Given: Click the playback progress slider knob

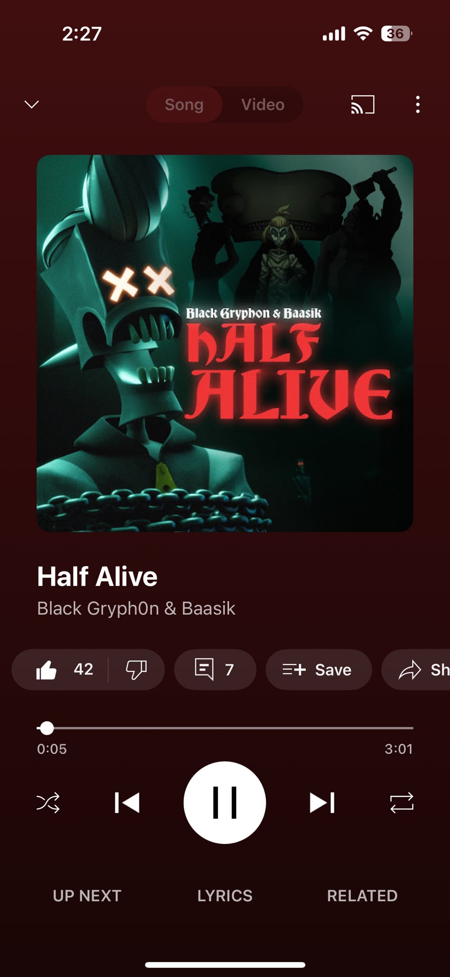Looking at the screenshot, I should click(x=47, y=728).
